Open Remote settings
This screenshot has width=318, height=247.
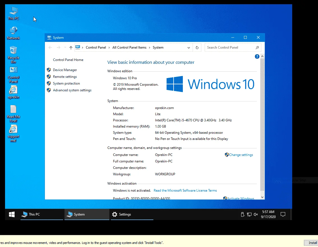[65, 77]
